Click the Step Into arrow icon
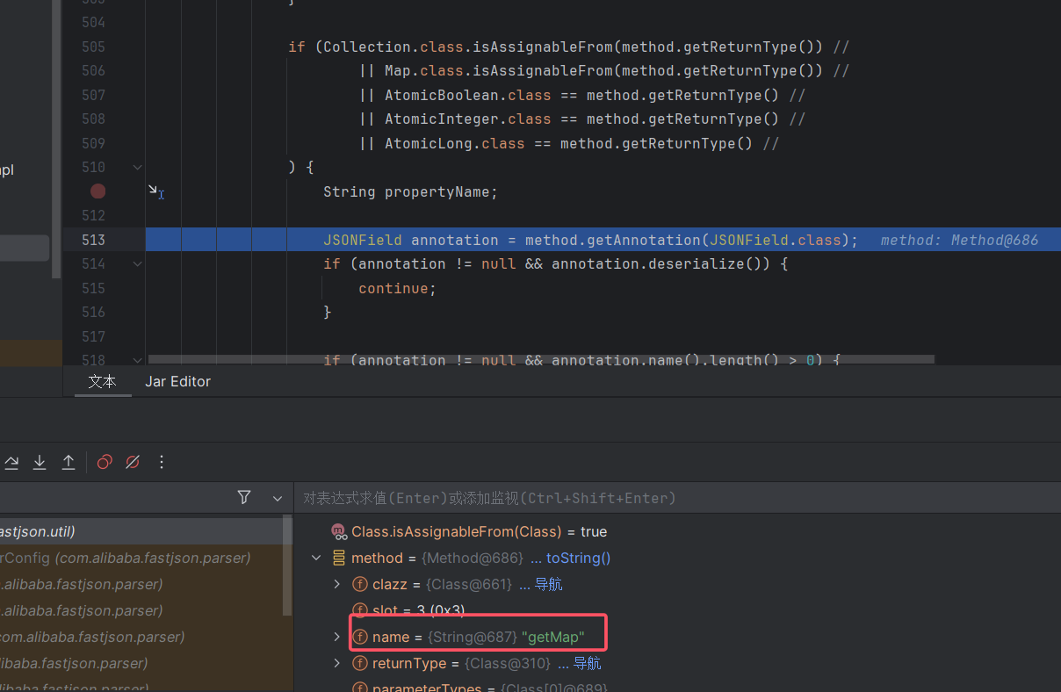This screenshot has width=1061, height=692. [x=40, y=462]
